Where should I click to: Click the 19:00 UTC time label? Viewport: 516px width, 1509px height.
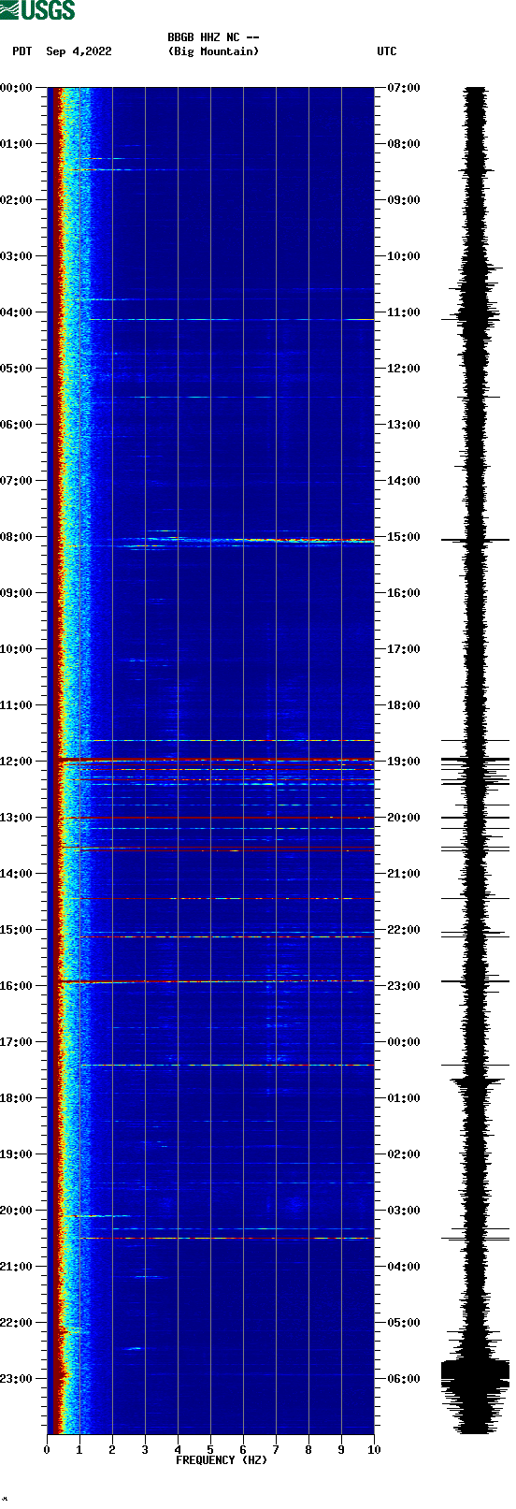pyautogui.click(x=404, y=762)
